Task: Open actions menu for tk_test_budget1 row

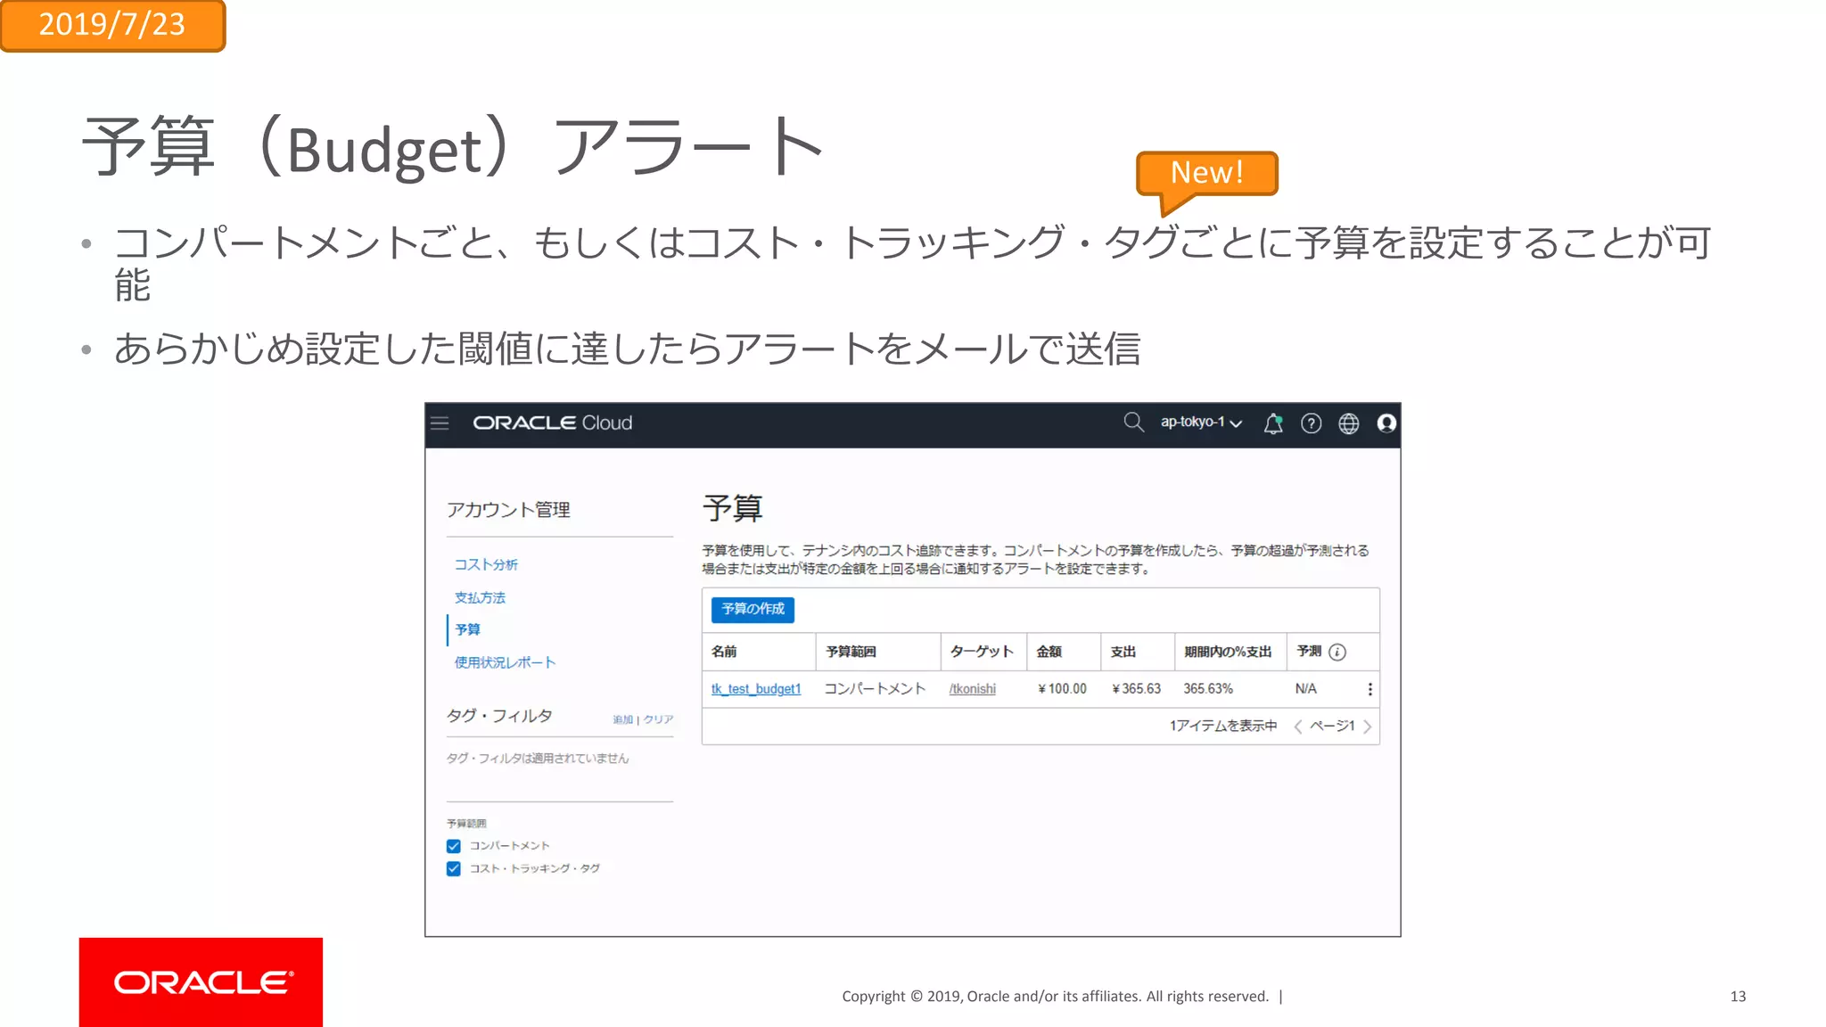Action: [1369, 689]
